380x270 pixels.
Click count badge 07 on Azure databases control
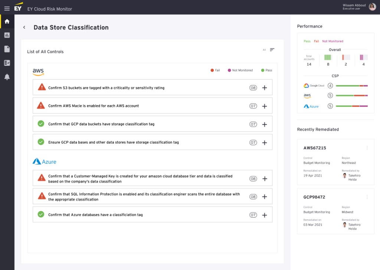point(253,215)
